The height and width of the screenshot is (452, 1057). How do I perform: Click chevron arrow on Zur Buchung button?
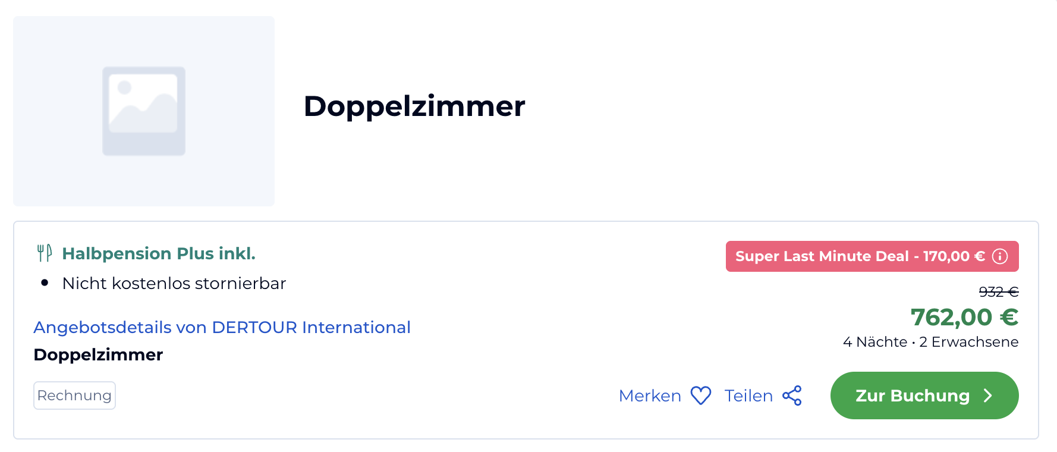[x=988, y=395]
